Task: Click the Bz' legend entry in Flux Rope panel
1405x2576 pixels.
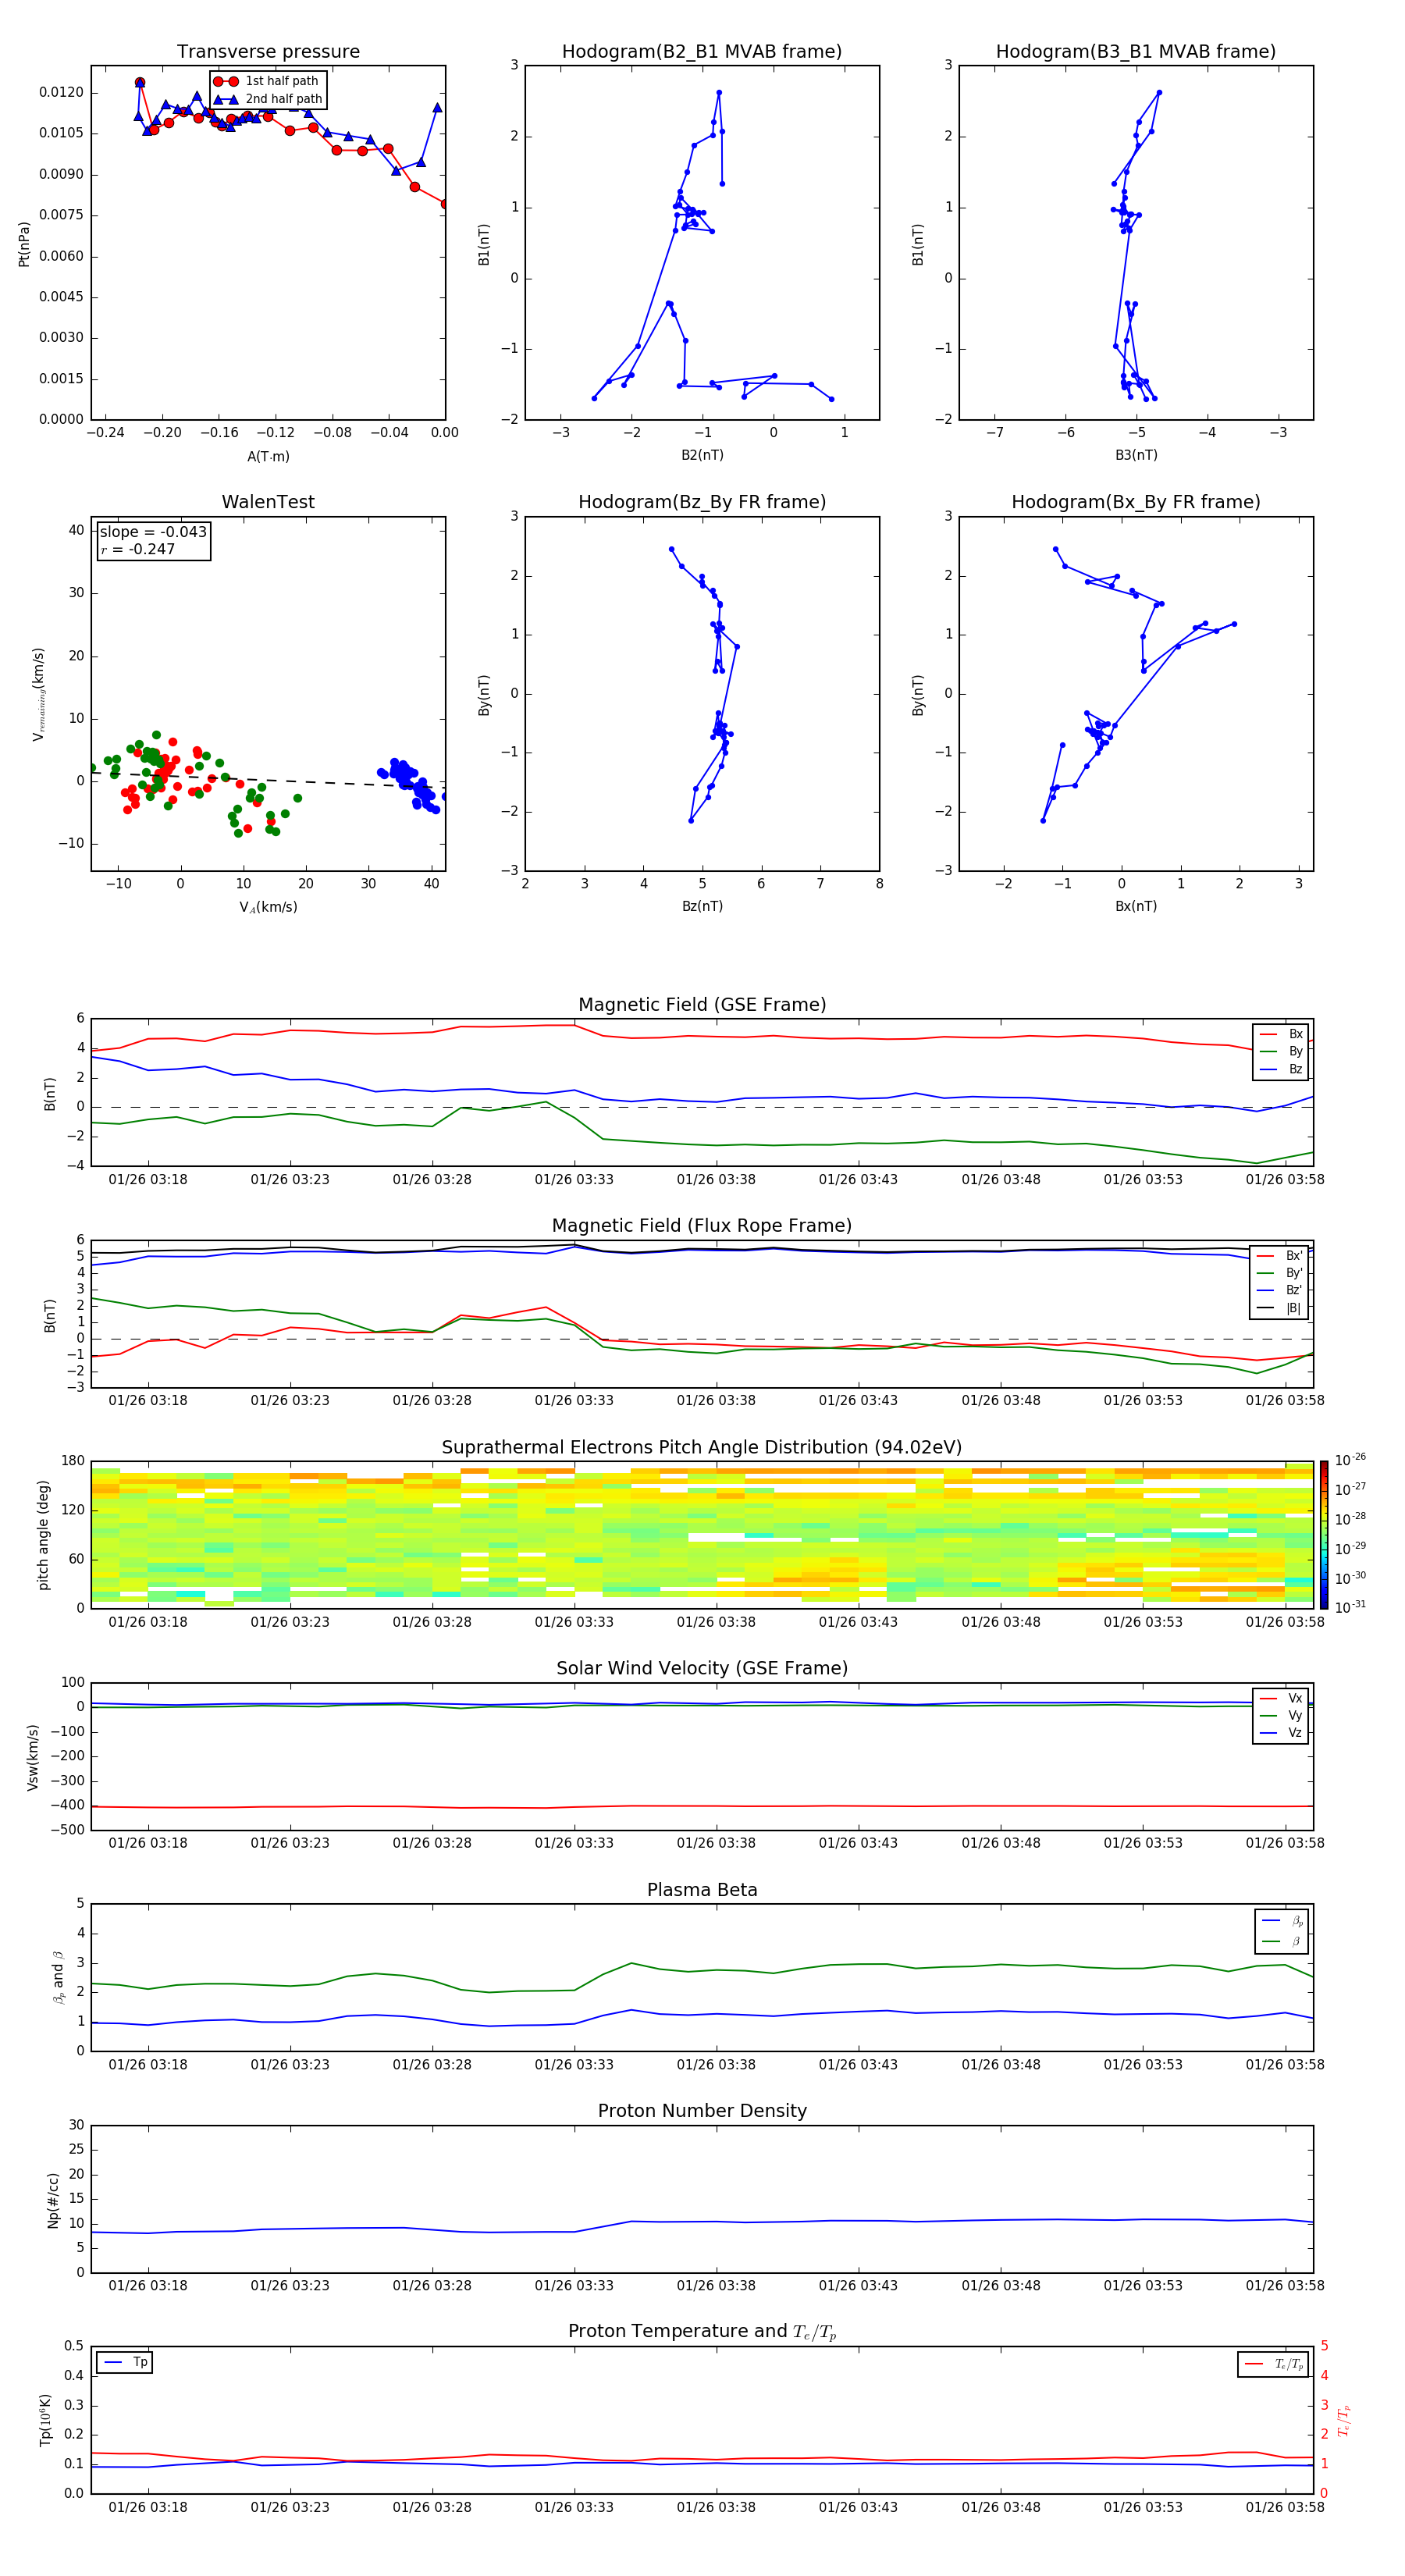Action: click(x=1280, y=1290)
